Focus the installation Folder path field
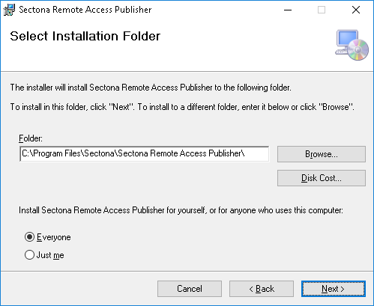The image size is (374, 306). click(x=145, y=154)
